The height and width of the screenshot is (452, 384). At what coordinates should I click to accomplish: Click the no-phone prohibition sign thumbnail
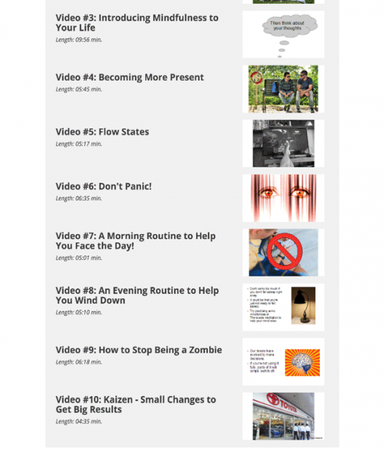(283, 252)
